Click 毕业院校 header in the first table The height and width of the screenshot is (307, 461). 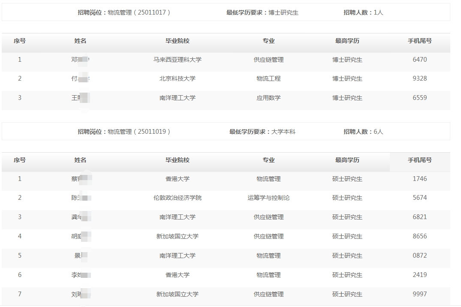[178, 41]
